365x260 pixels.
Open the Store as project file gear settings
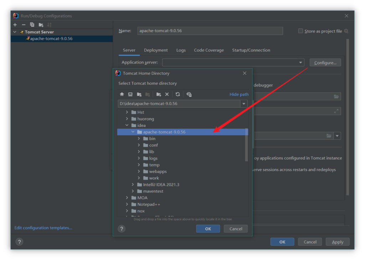click(x=346, y=31)
